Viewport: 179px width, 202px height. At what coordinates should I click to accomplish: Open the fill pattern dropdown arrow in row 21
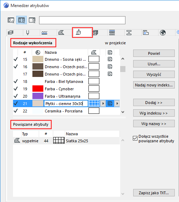[103, 103]
